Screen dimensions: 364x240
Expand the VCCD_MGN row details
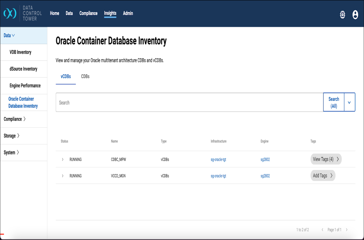point(63,176)
